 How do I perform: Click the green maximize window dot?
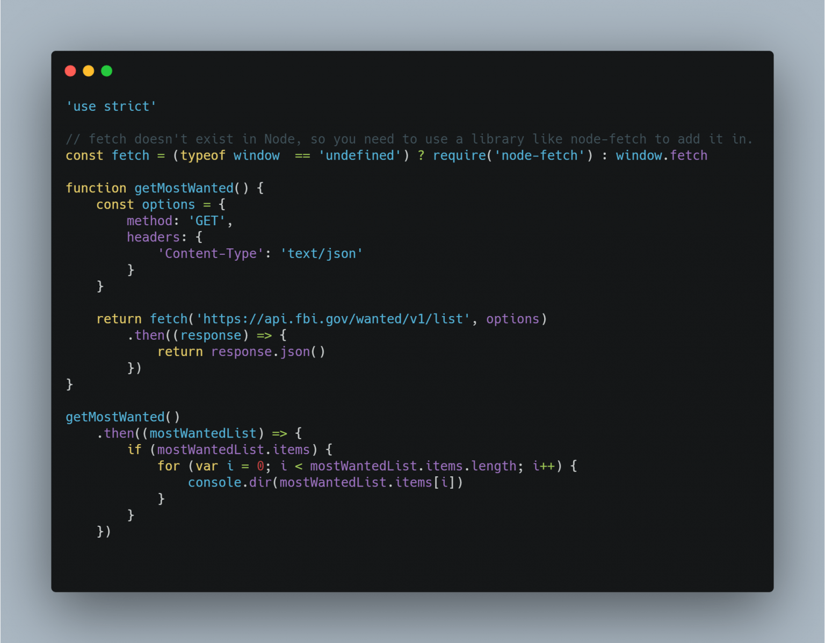click(x=107, y=71)
